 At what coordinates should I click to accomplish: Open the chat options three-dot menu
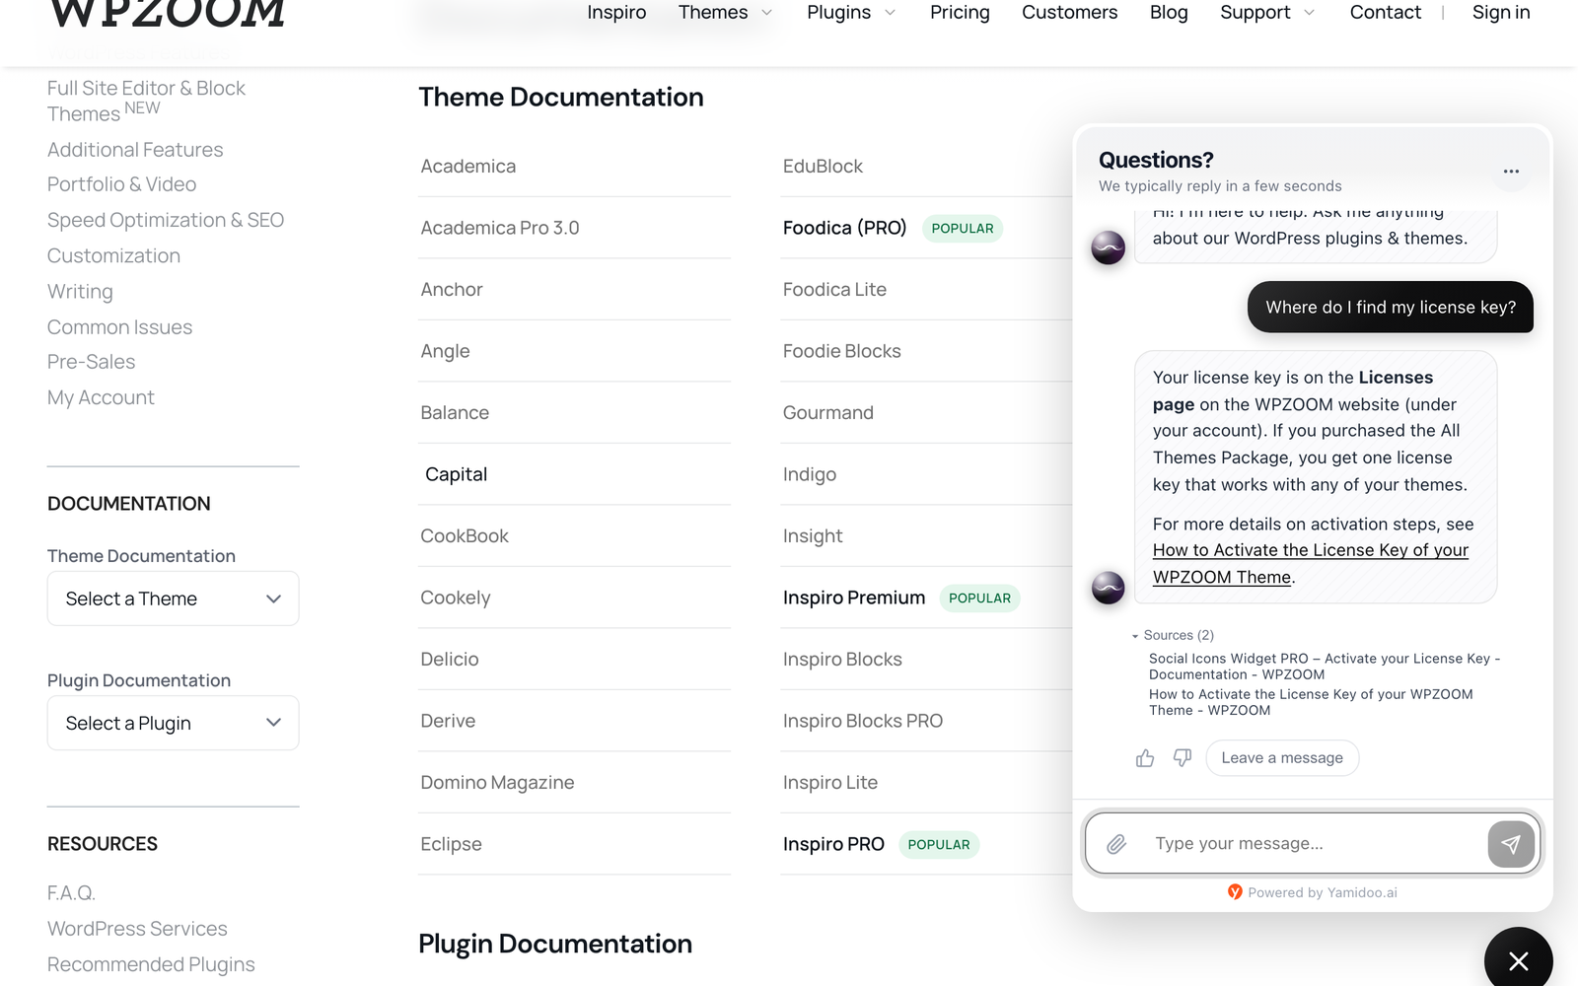1511,172
